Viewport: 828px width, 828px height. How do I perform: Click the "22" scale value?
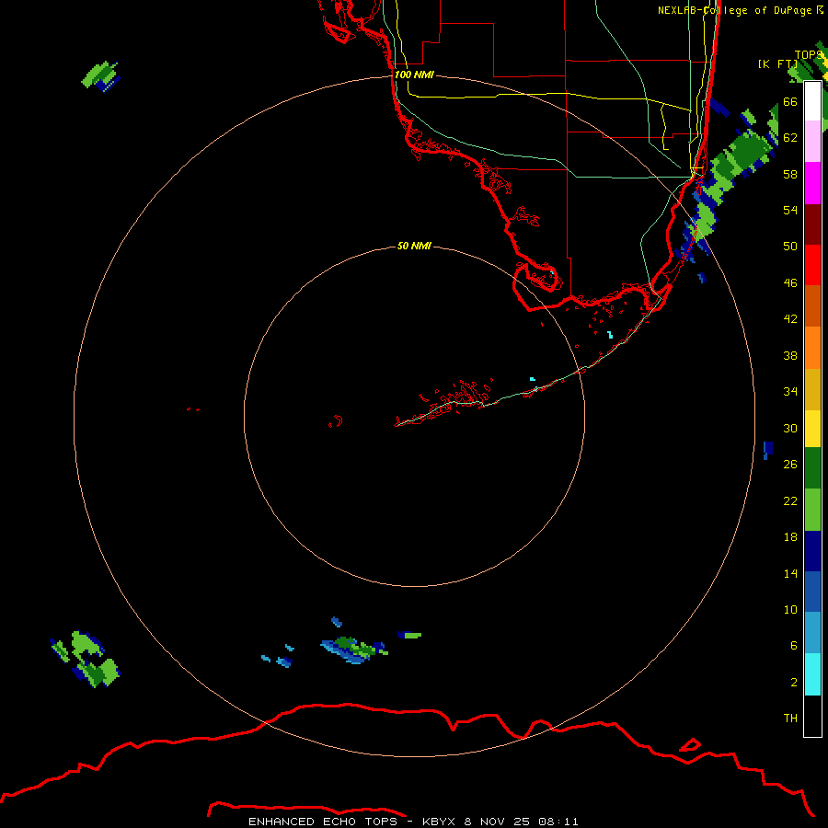tap(790, 500)
